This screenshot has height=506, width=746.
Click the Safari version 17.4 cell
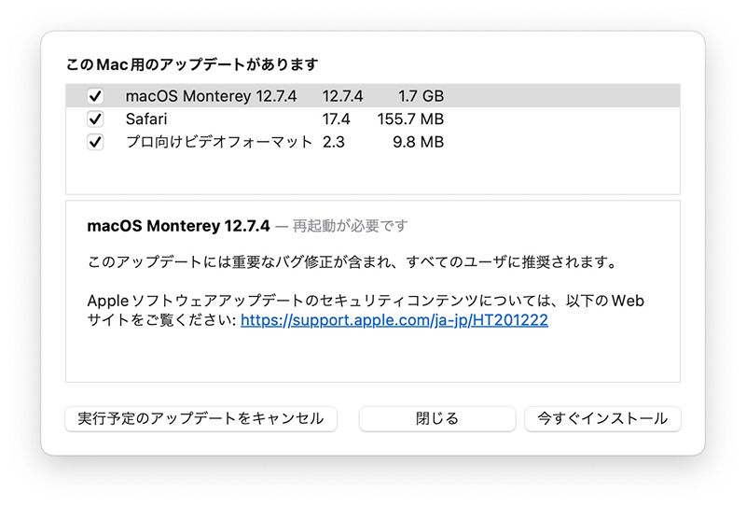pyautogui.click(x=336, y=119)
